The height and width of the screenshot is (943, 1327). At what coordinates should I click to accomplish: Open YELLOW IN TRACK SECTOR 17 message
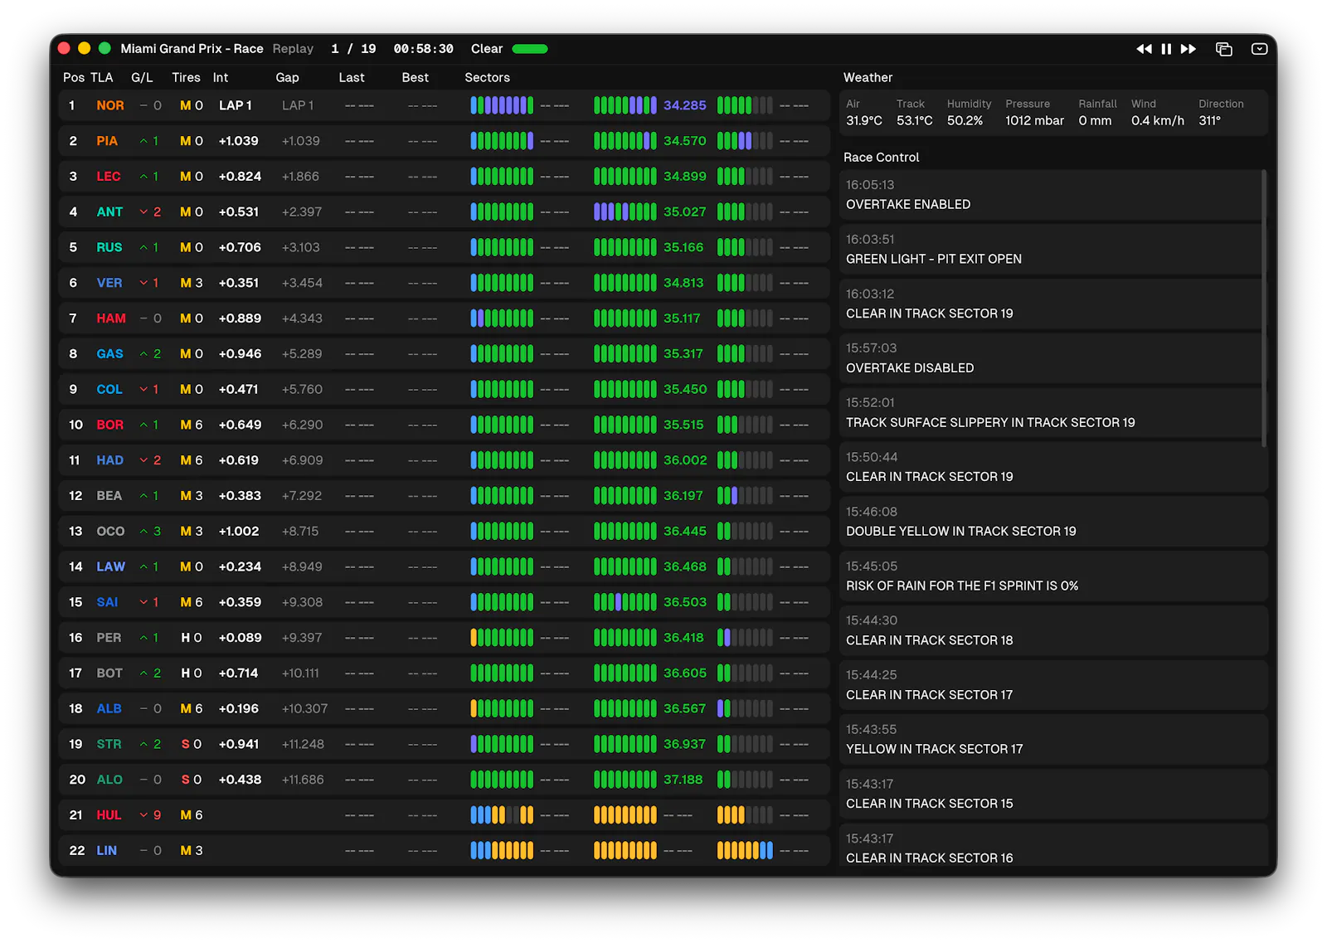1052,740
